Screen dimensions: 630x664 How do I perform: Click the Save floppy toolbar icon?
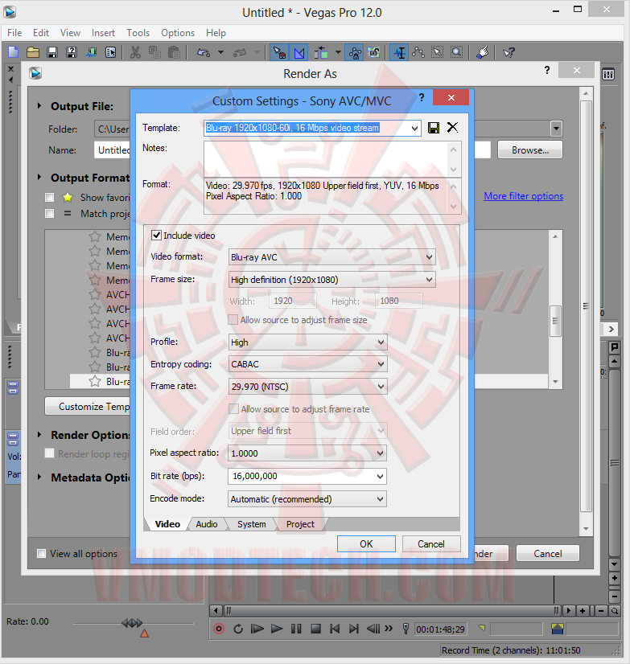click(52, 52)
